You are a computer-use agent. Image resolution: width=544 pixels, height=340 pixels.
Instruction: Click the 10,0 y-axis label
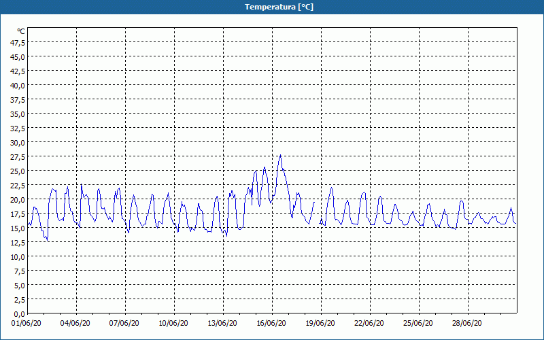pyautogui.click(x=18, y=257)
